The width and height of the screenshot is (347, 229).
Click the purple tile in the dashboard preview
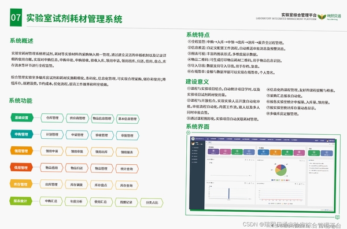[x=213, y=152]
